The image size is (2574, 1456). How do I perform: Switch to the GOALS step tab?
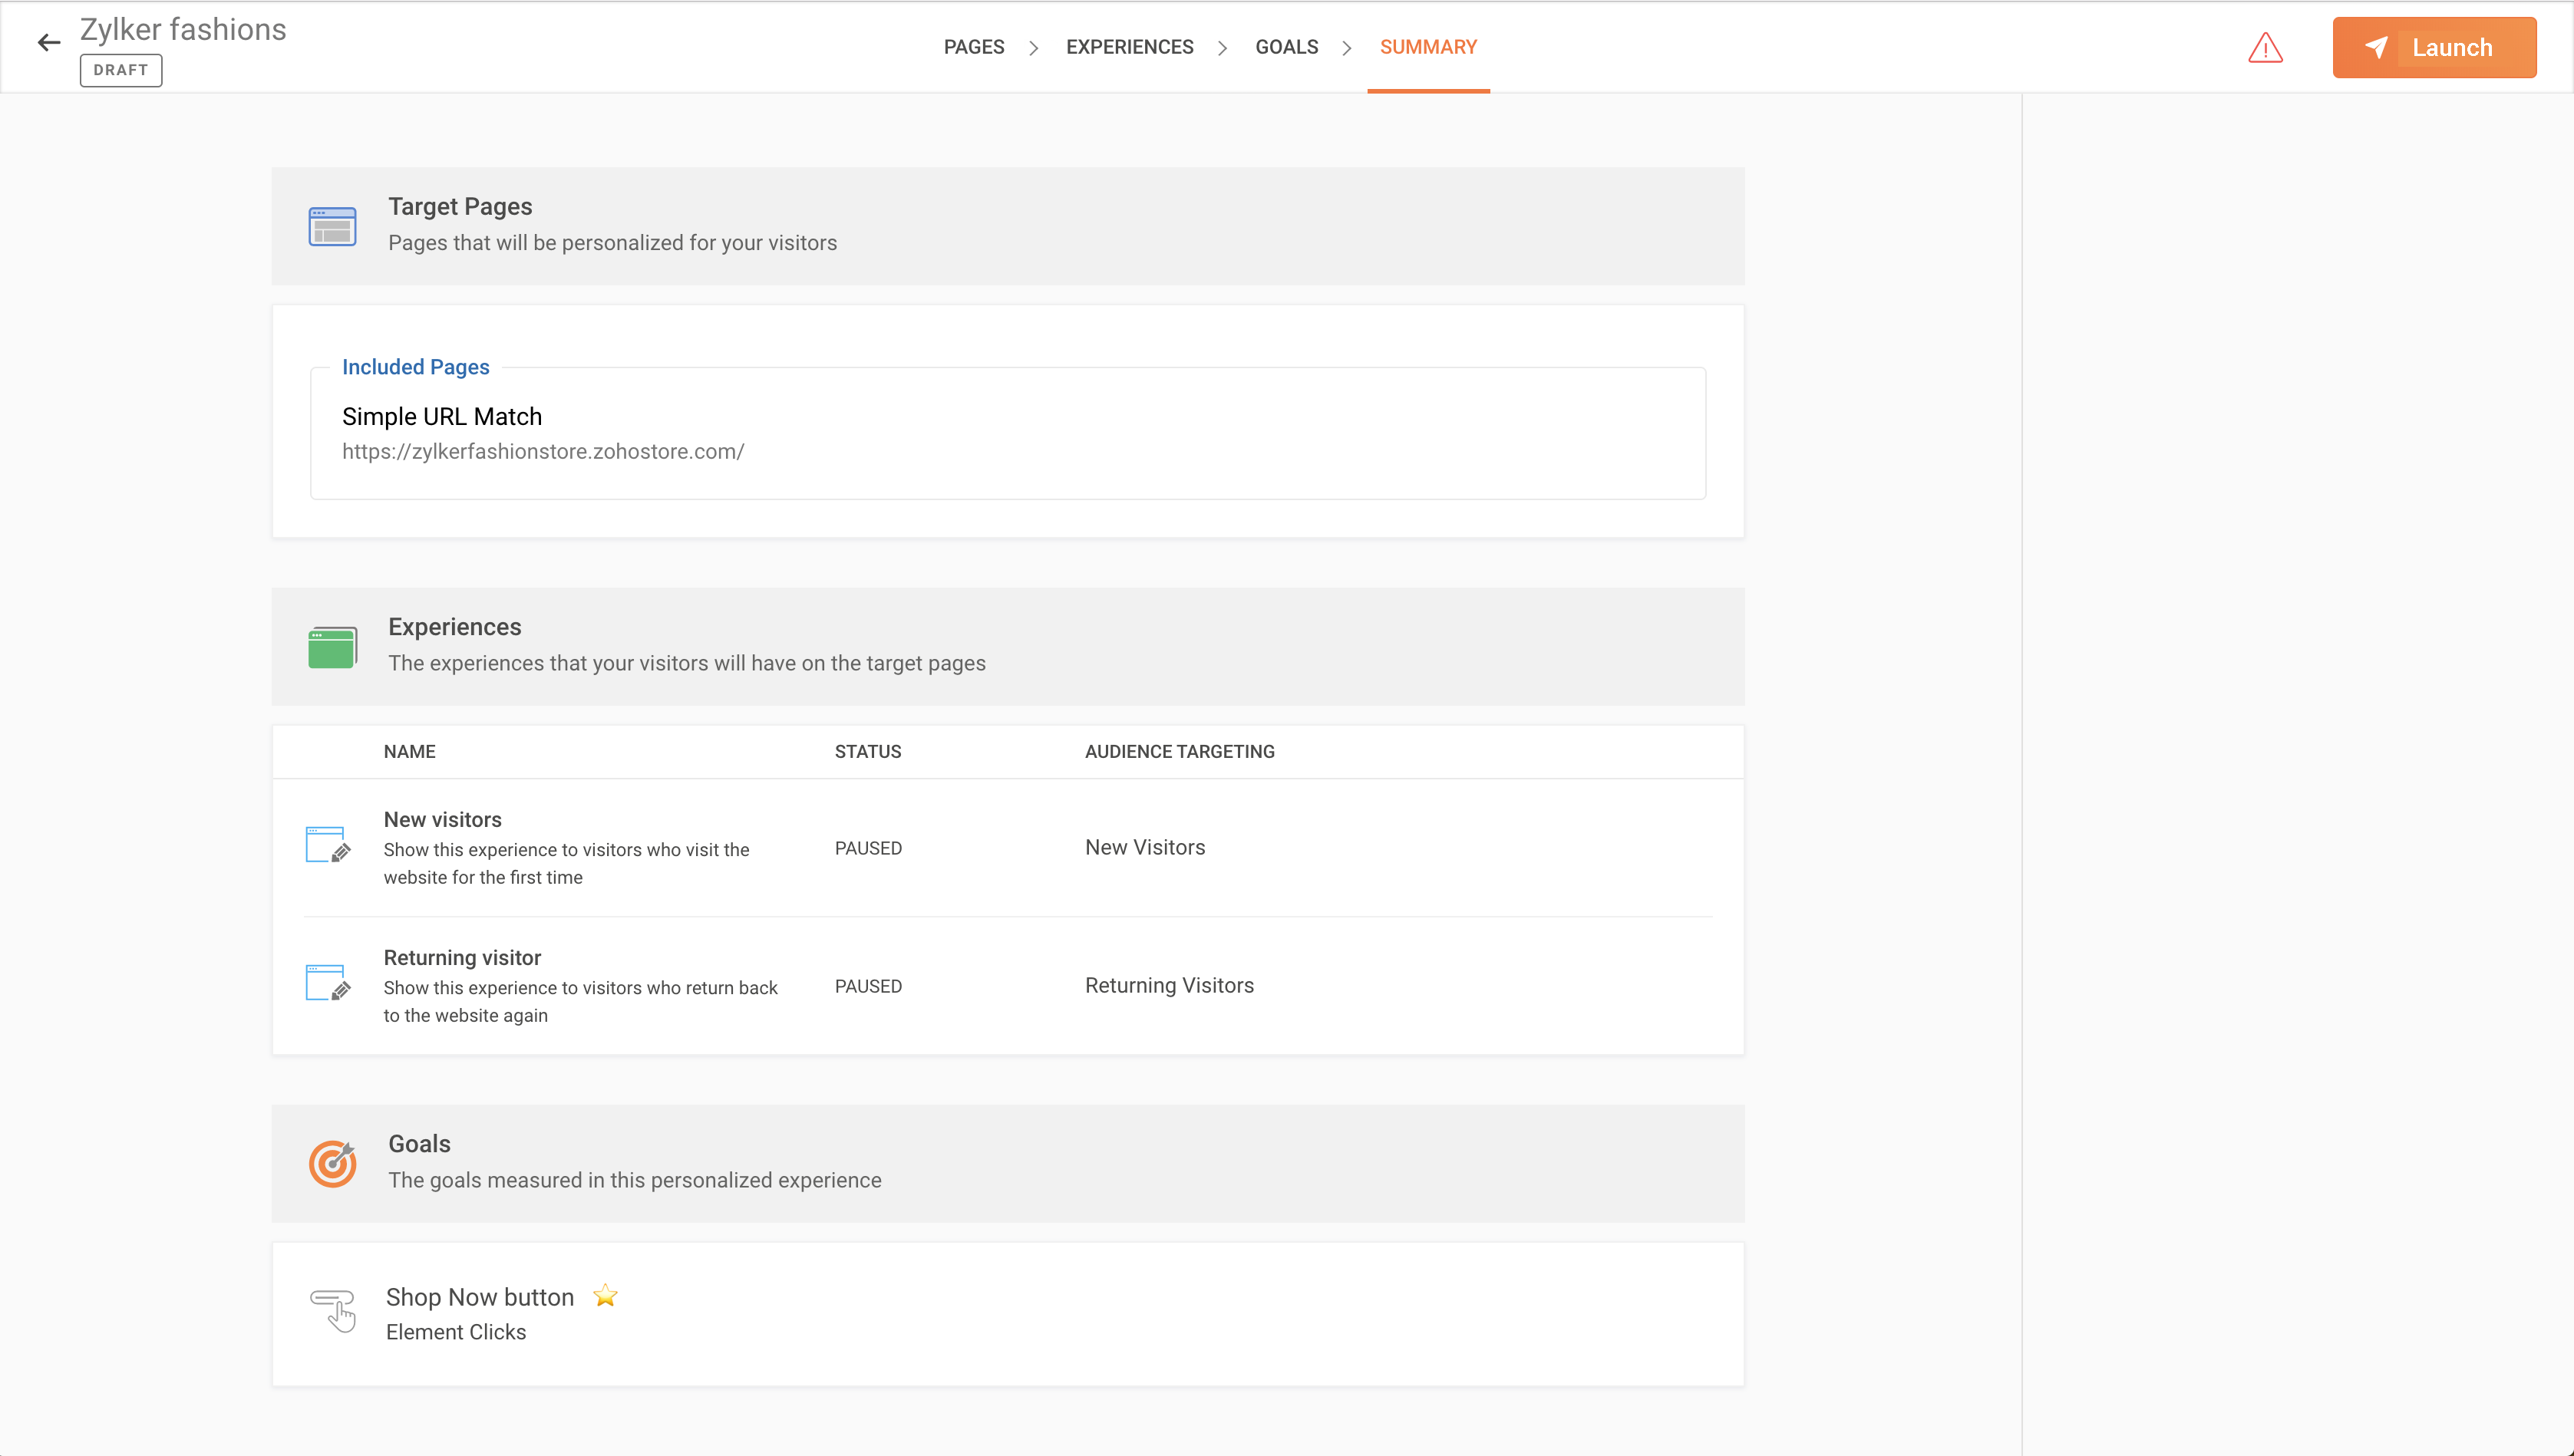pyautogui.click(x=1286, y=47)
